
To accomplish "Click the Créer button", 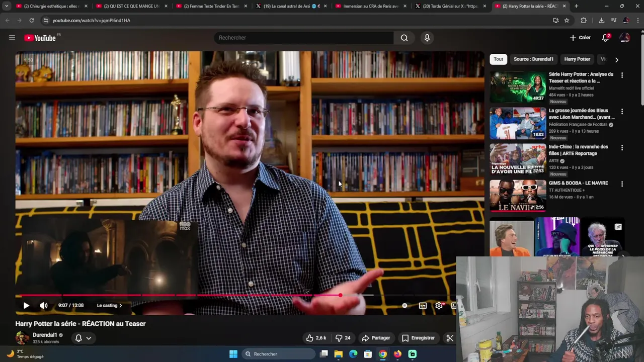I will [x=580, y=38].
